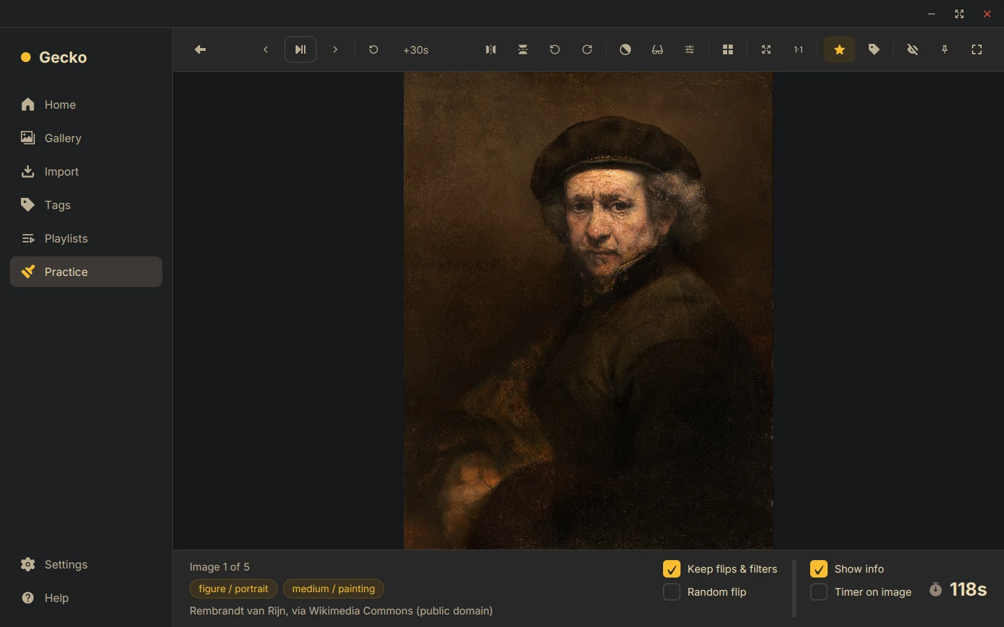Add 30 seconds with the +30s button

[x=416, y=50]
